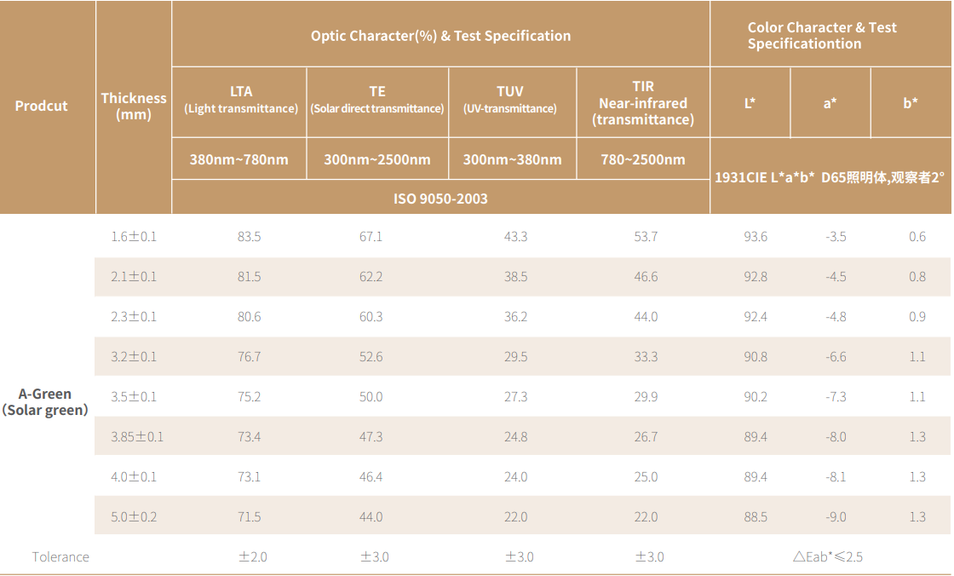Select the TUV value 29.5

pyautogui.click(x=515, y=357)
